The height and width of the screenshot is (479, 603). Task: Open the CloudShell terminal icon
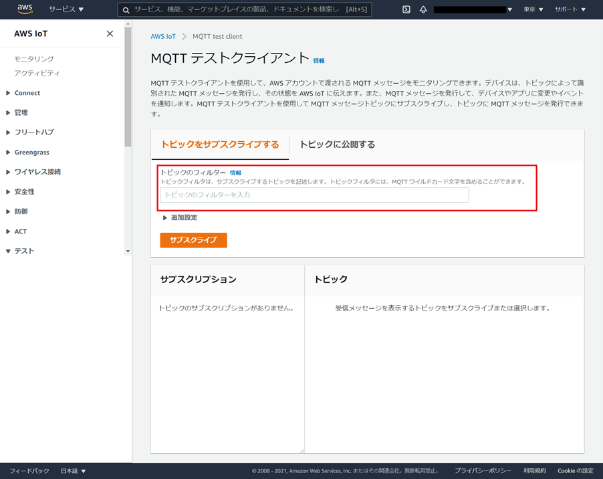click(x=406, y=9)
